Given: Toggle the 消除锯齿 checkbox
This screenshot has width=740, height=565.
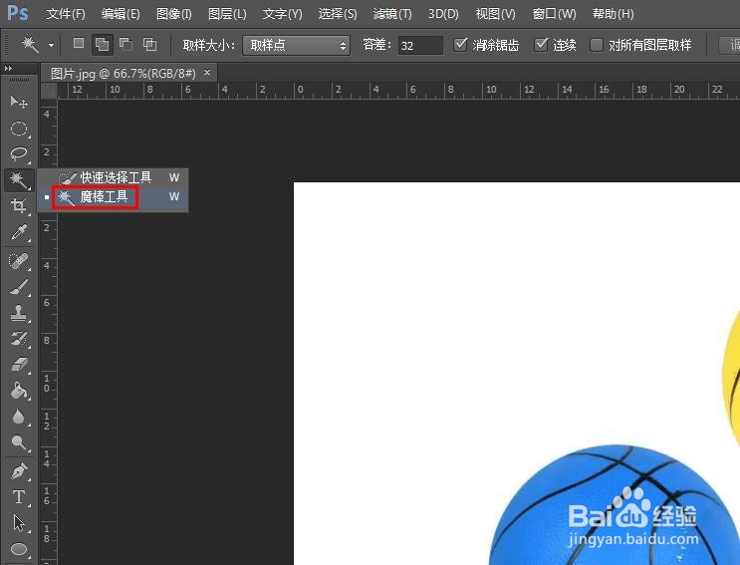Looking at the screenshot, I should point(460,45).
